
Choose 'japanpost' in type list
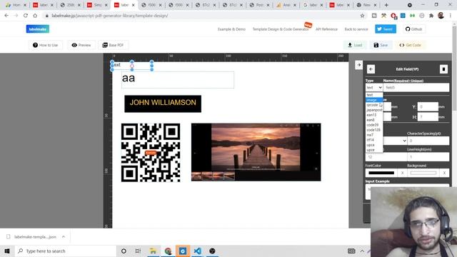[374, 110]
